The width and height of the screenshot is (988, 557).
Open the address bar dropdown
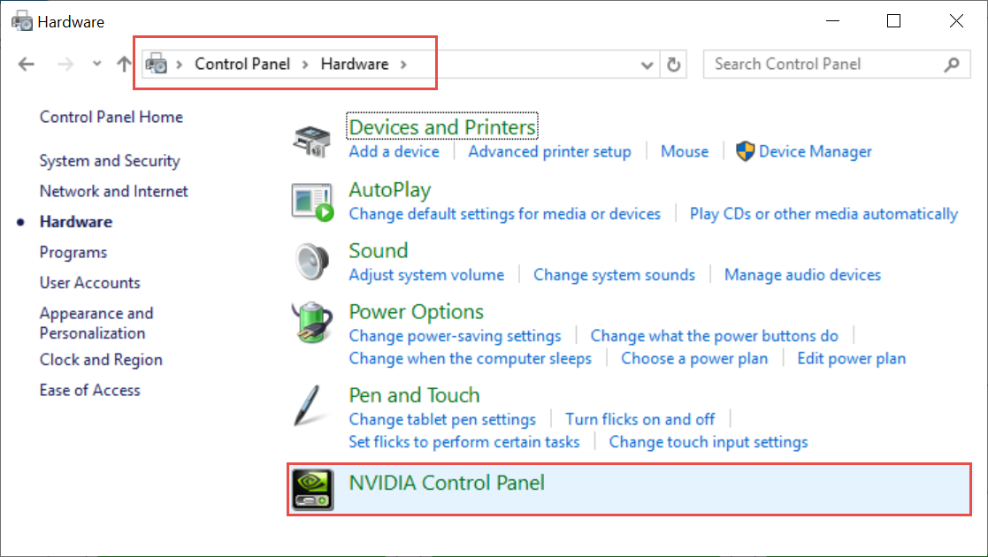(647, 64)
